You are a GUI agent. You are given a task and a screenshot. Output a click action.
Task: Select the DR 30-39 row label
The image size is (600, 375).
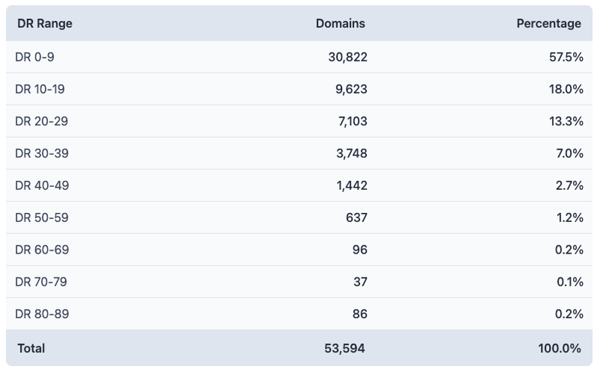42,153
